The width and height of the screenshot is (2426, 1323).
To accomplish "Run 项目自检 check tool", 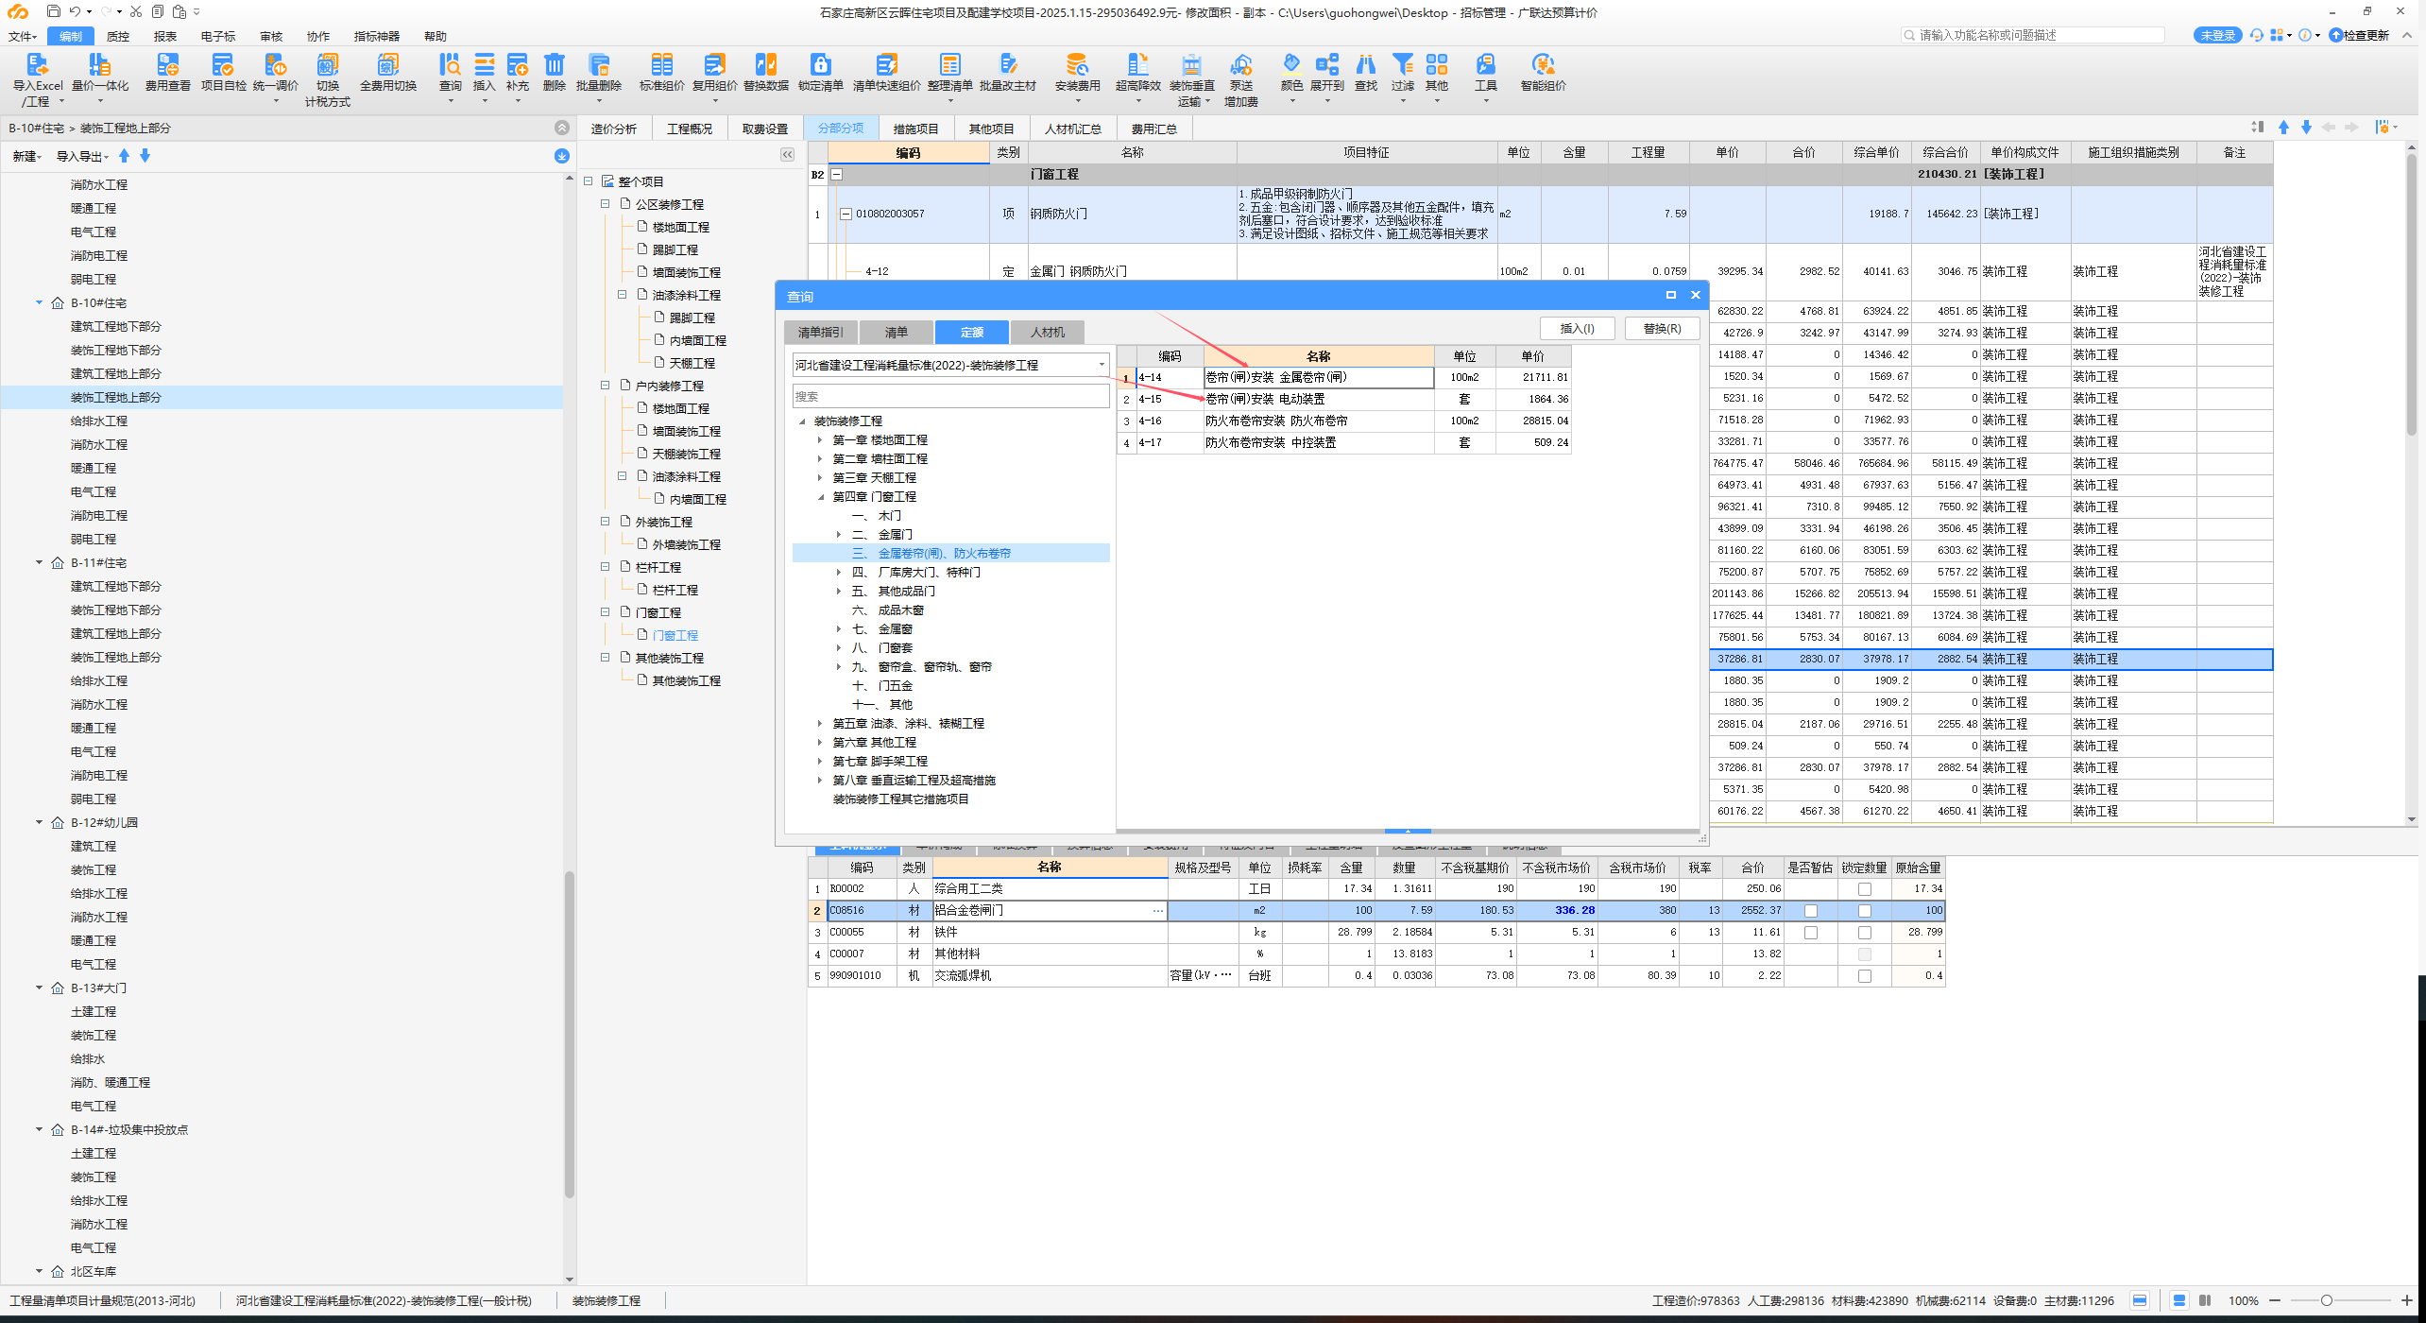I will (x=223, y=72).
